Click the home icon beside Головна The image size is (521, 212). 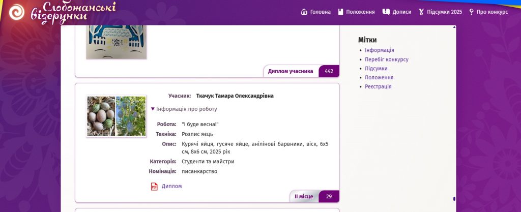pos(304,12)
